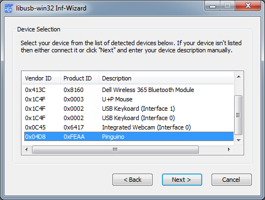The width and height of the screenshot is (265, 200).
Task: Click the Description column header
Action: point(166,78)
